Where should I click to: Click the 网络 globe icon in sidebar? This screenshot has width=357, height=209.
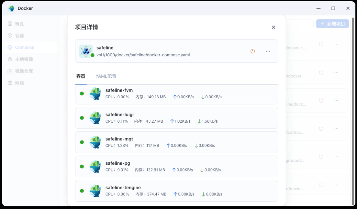pyautogui.click(x=10, y=83)
